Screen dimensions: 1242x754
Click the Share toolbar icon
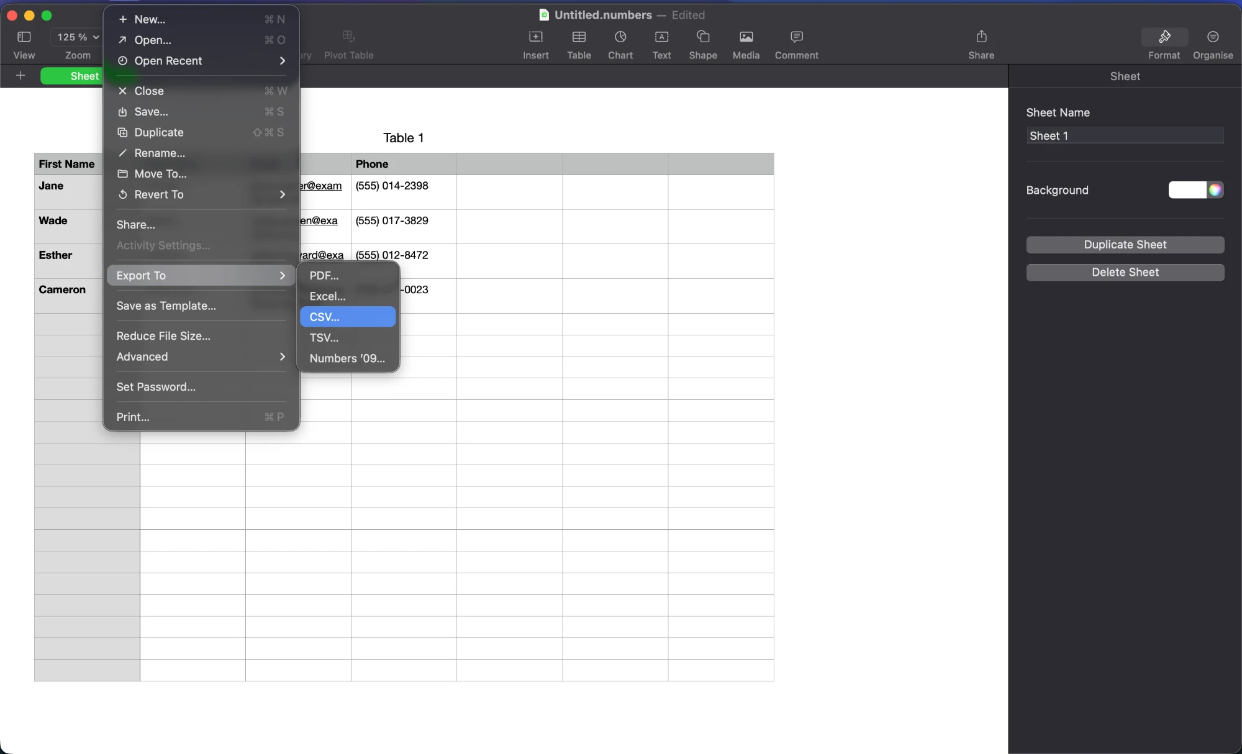[x=981, y=37]
